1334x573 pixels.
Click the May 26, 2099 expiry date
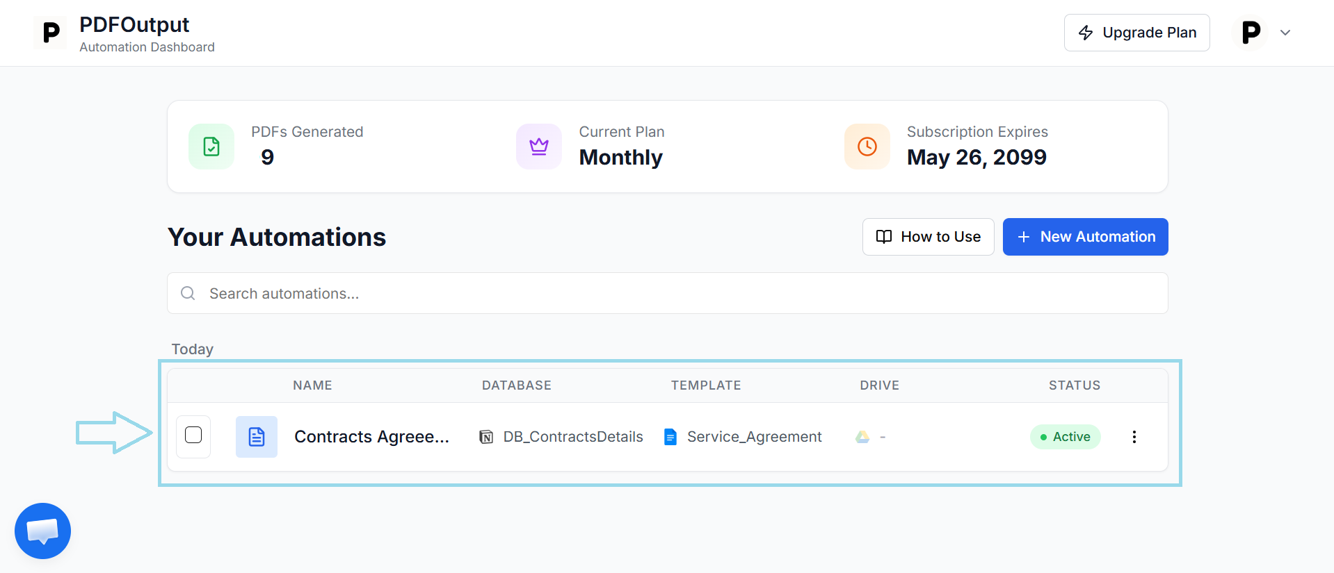coord(977,158)
